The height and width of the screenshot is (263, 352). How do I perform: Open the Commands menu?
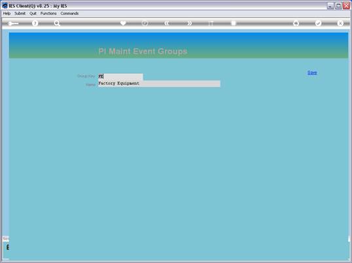[x=69, y=14]
